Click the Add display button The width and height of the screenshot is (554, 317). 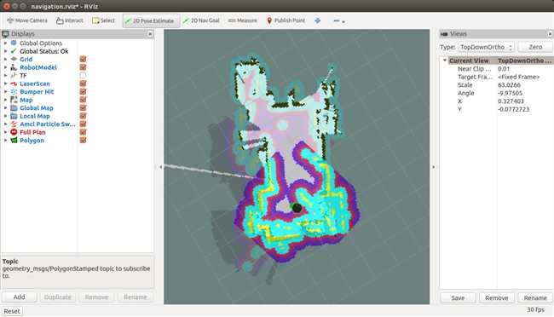tap(19, 297)
